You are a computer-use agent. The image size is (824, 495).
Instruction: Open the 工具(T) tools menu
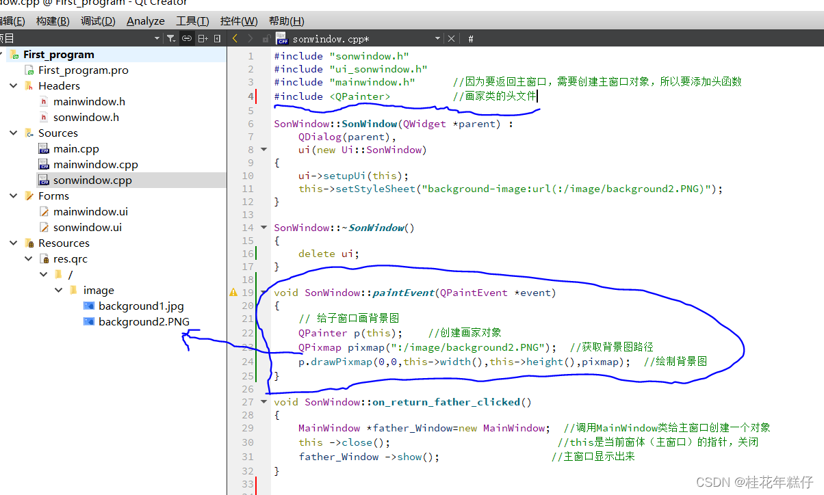tap(193, 21)
